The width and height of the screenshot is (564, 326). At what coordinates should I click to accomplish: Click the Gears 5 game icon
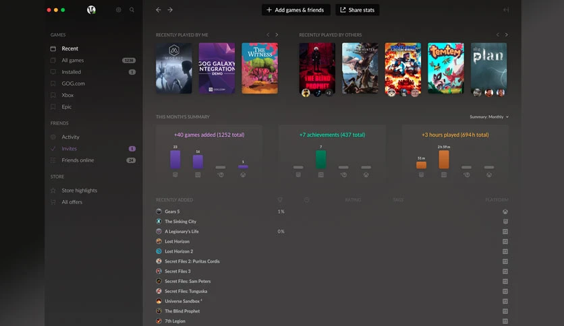click(x=159, y=211)
